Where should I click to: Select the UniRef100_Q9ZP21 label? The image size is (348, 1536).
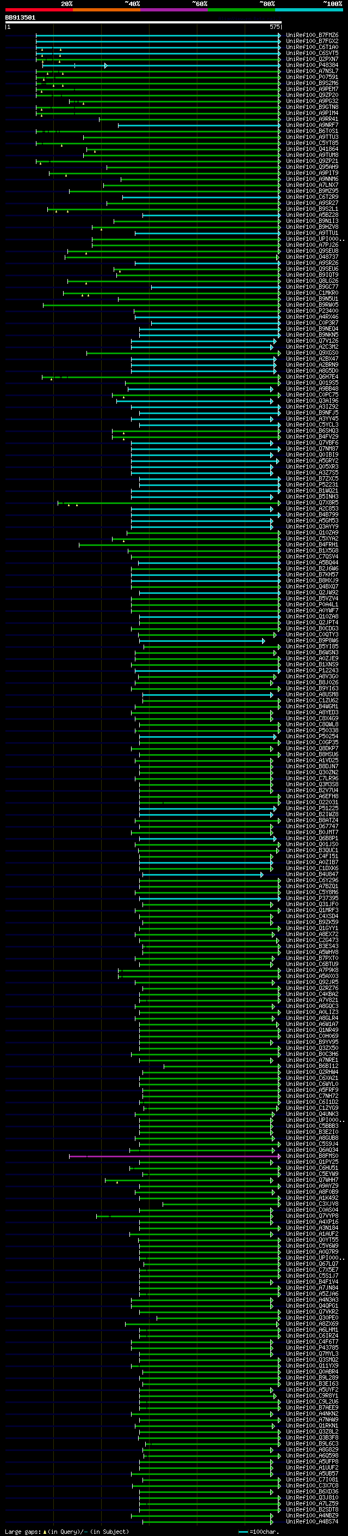(x=312, y=161)
